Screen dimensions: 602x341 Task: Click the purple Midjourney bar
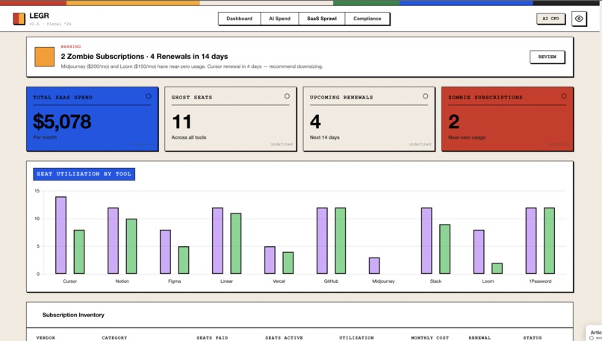pos(374,266)
